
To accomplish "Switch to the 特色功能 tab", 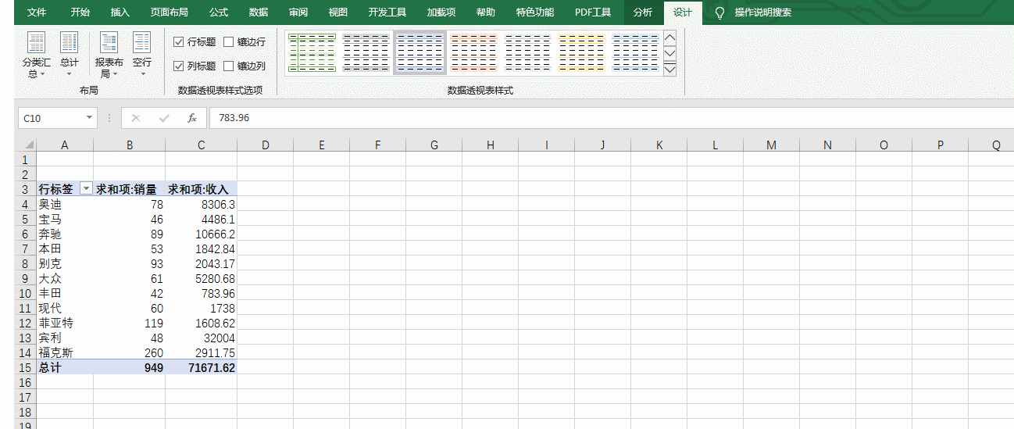I will tap(535, 13).
